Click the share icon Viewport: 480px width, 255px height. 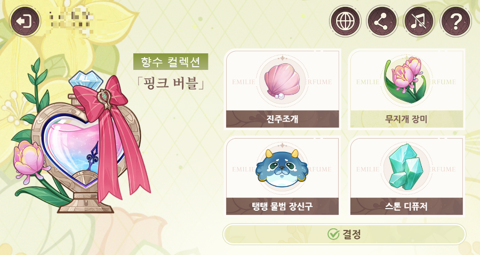pyautogui.click(x=382, y=21)
